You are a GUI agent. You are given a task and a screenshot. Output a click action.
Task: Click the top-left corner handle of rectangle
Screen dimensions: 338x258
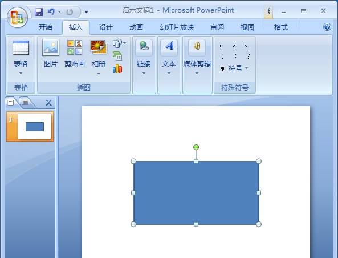point(133,162)
